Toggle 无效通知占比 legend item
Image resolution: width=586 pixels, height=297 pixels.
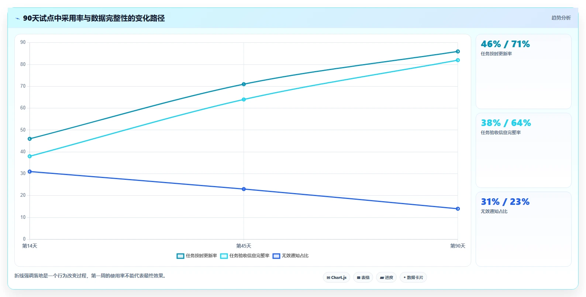(290, 256)
